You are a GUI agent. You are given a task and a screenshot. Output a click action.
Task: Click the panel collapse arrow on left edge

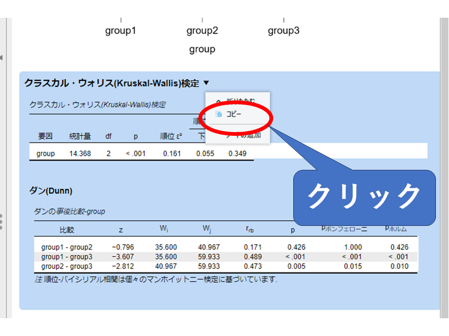pos(2,58)
